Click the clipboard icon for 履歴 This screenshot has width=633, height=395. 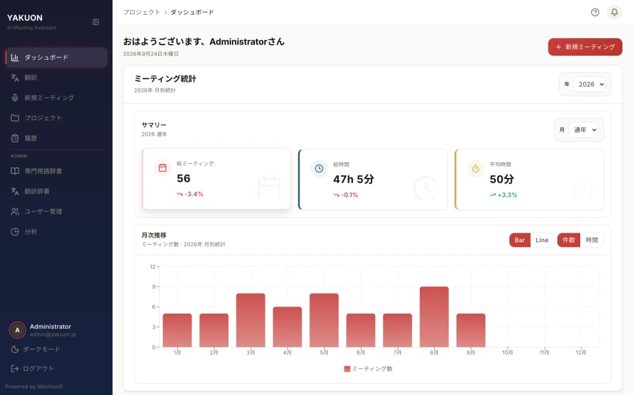pyautogui.click(x=15, y=138)
